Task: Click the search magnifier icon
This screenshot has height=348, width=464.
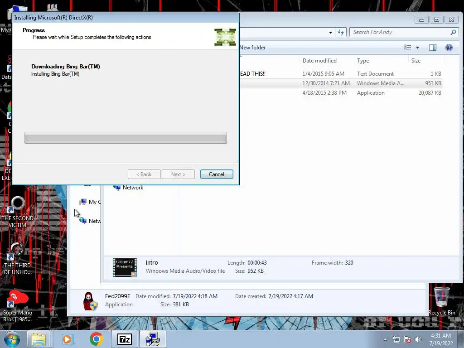Action: click(x=453, y=32)
